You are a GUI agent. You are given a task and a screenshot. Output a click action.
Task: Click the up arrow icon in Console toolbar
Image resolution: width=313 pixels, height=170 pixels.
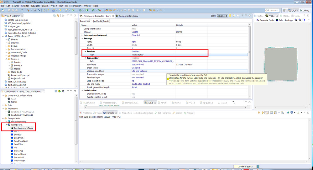263,113
